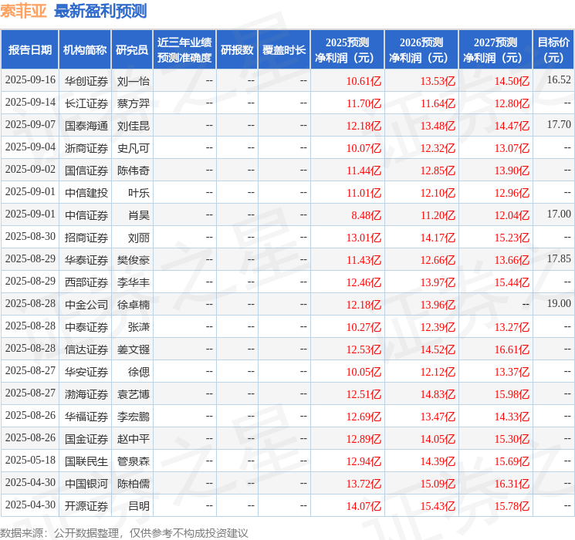The height and width of the screenshot is (540, 575).
Task: Select the 招商证券 institution cell
Action: (x=86, y=238)
